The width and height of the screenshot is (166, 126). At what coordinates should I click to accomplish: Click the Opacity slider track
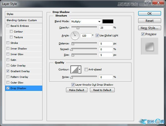[84, 27]
